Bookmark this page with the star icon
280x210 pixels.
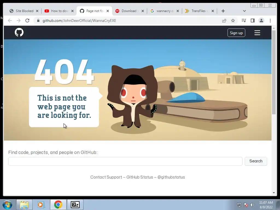233,21
